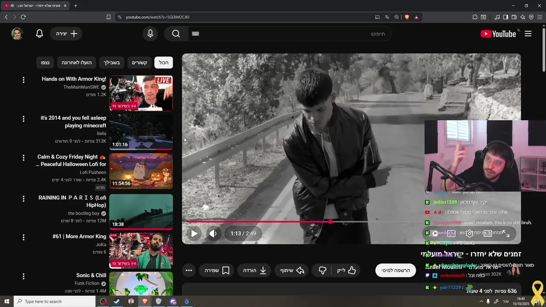Like the video with the thumbs-up button
Screen dimensions: 546x307
click(346, 270)
